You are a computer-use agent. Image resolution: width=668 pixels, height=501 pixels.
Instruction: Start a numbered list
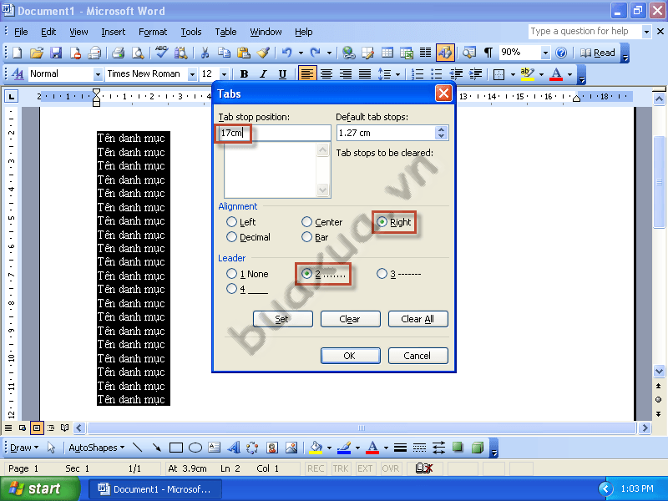417,74
